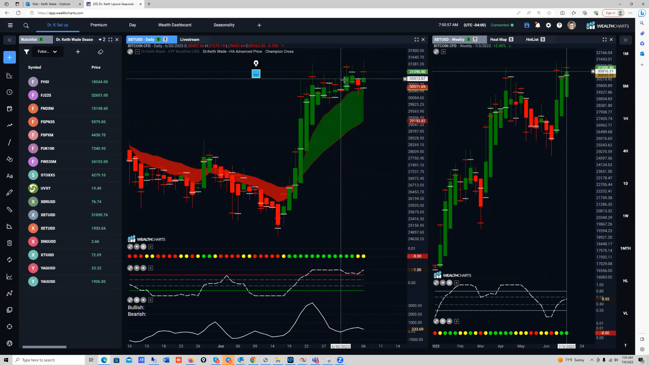649x365 pixels.
Task: Expand the weekly chart indicator legend
Action: [443, 52]
